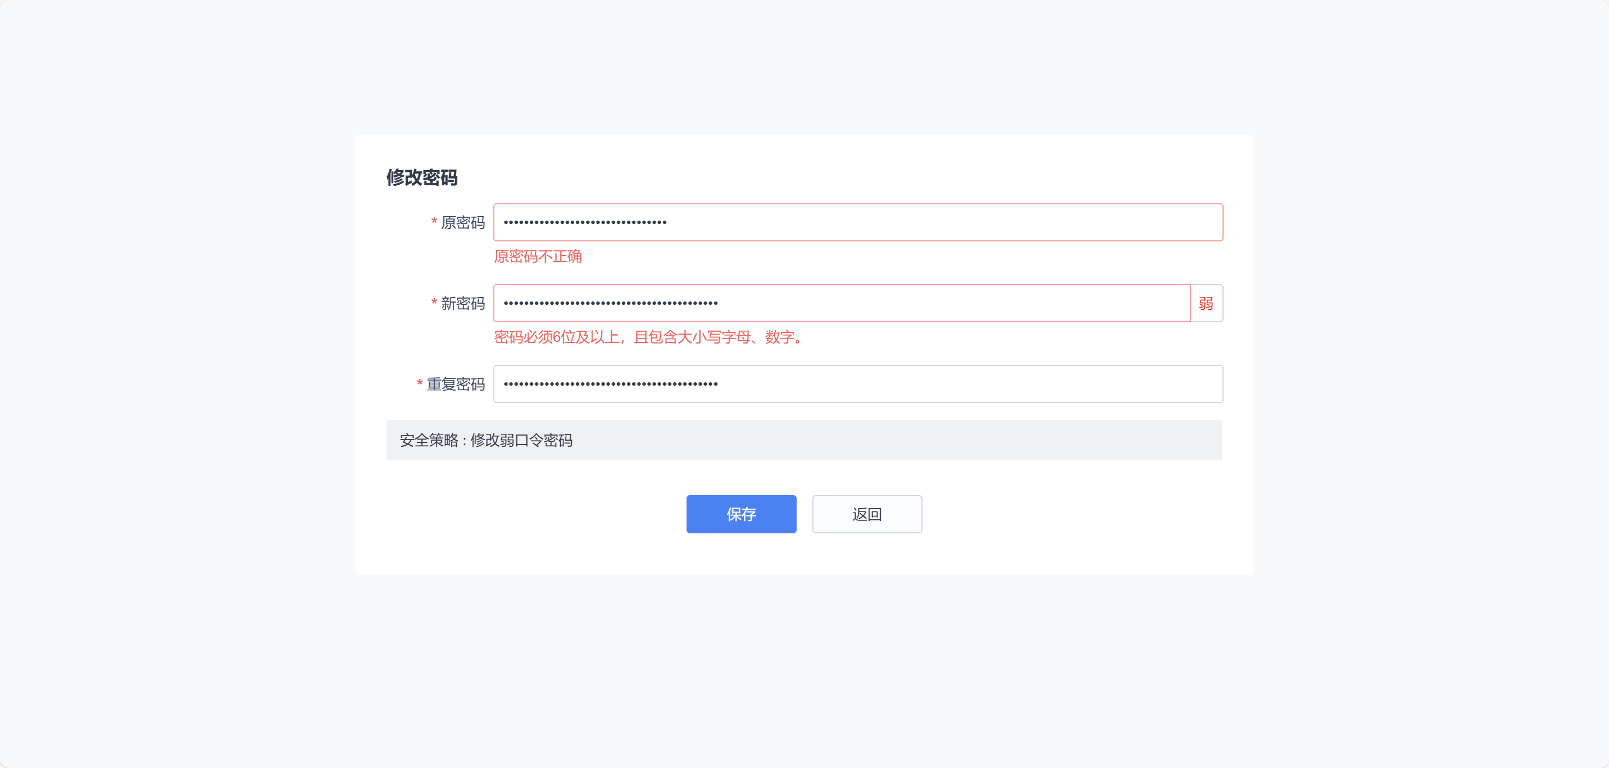
Task: Click red asterisk beside 新密码
Action: coord(434,302)
